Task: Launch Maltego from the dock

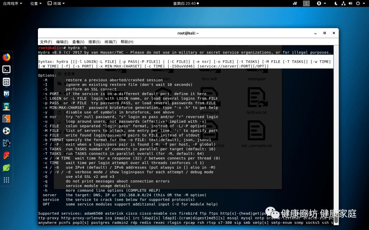Action: 6,131
